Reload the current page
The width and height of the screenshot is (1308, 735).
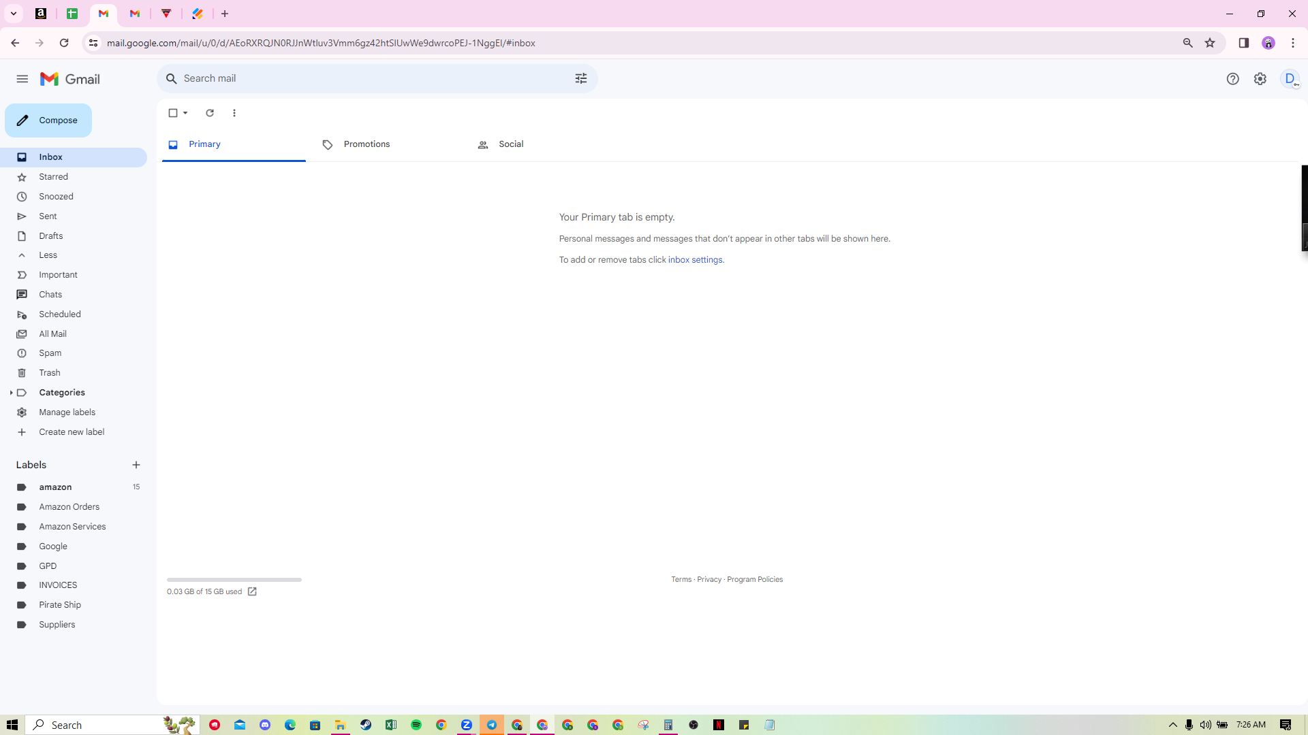pyautogui.click(x=64, y=43)
